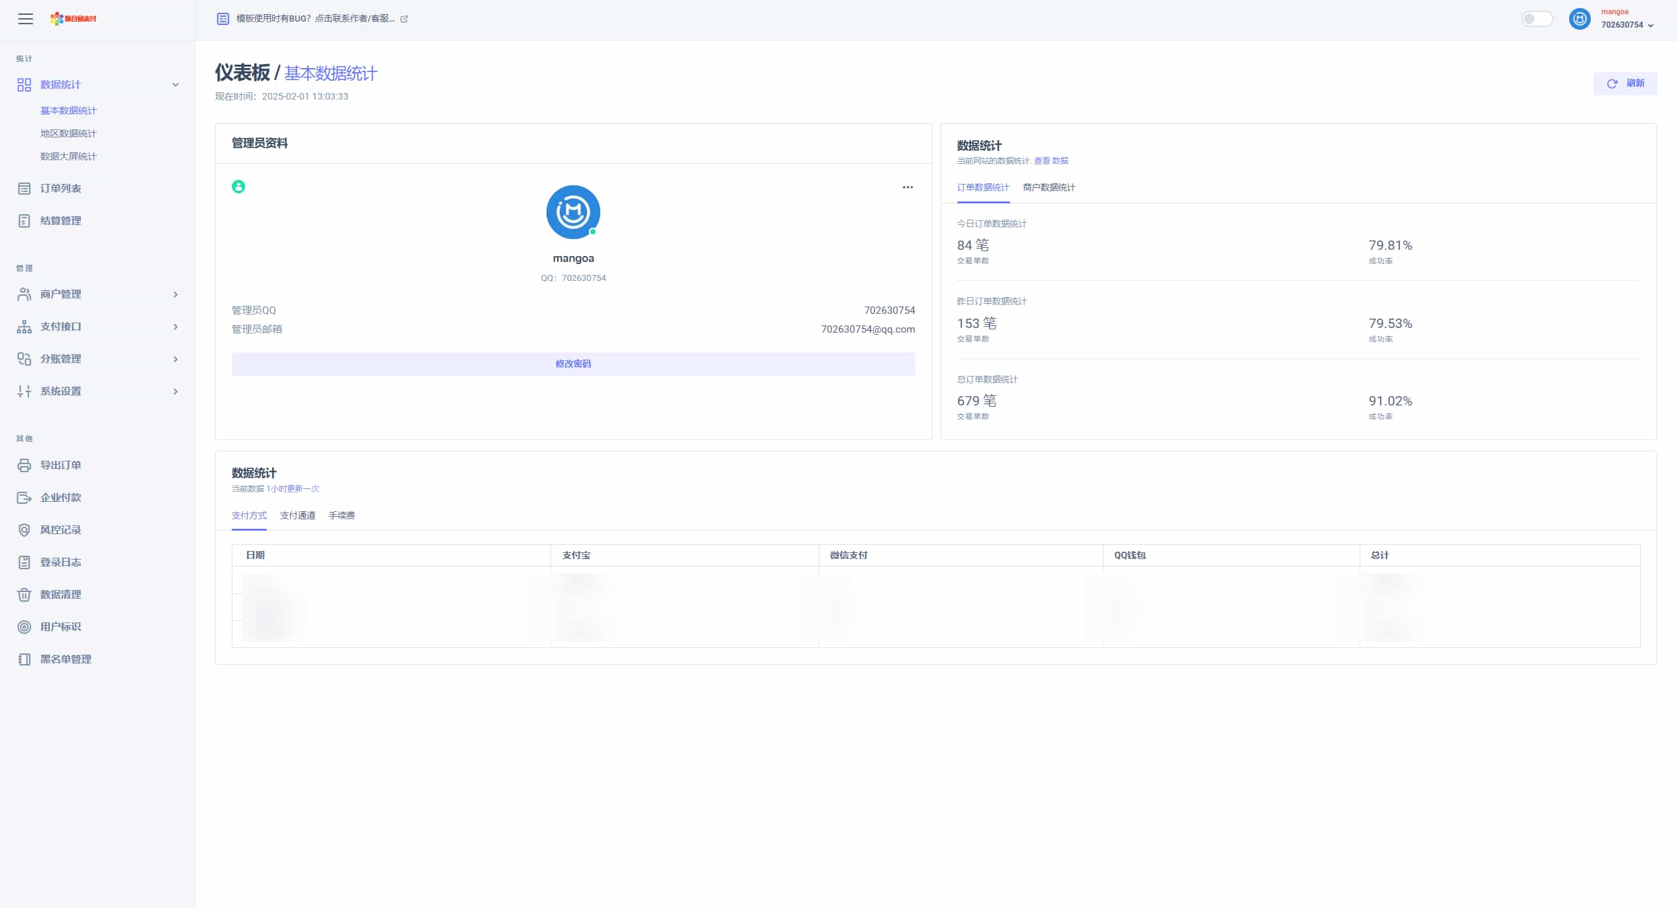Open 订单列表 from the sidebar
This screenshot has width=1677, height=908.
(x=60, y=189)
